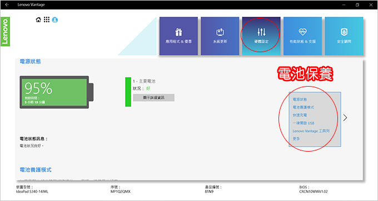The width and height of the screenshot is (378, 201).
Task: Click the 剩餘時間 5 小時 19 分鐘 text
Action: (34, 100)
